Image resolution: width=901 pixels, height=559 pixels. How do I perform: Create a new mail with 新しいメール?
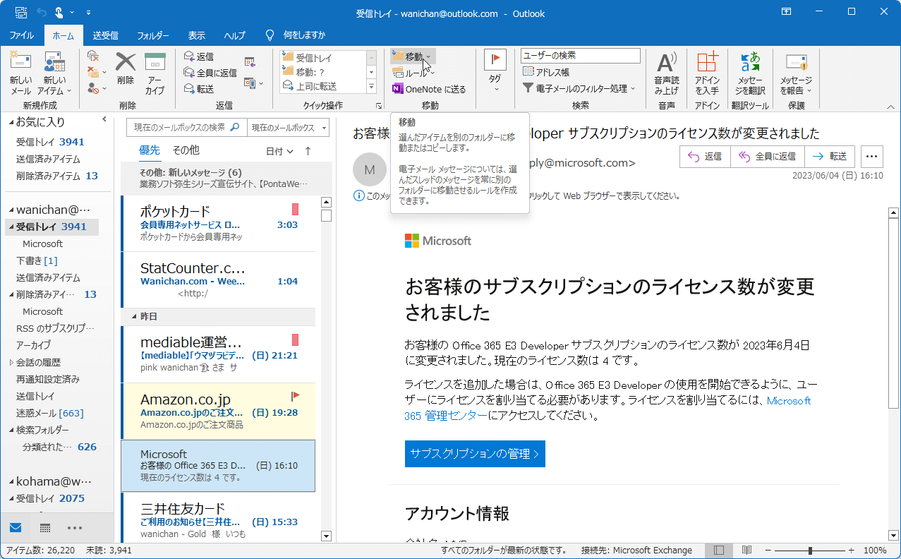pyautogui.click(x=21, y=74)
